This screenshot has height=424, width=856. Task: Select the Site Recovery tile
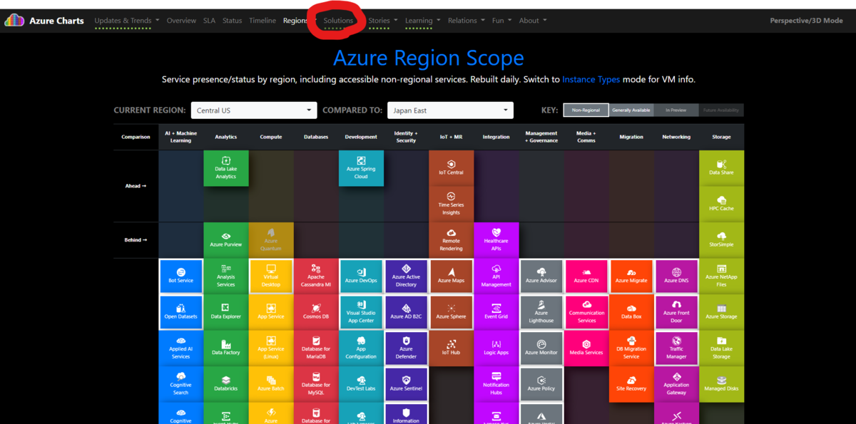[631, 384]
